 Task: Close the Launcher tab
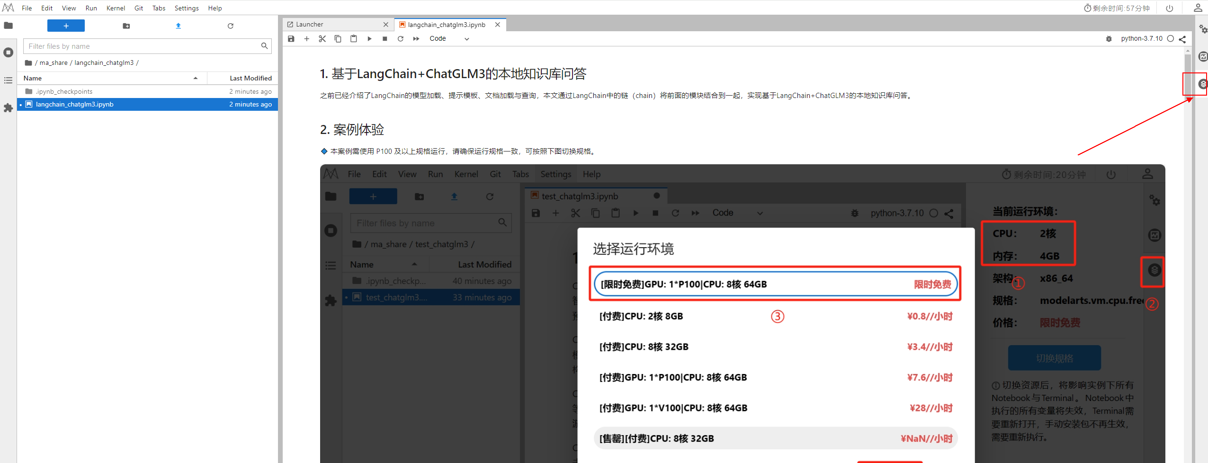[386, 25]
